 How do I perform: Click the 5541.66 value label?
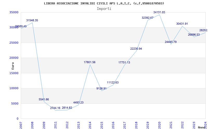44,100
